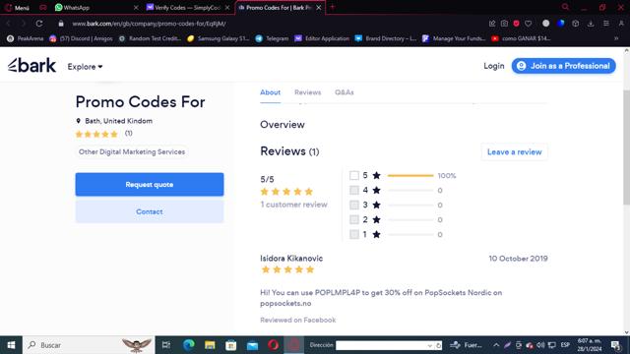630x354 pixels.
Task: Tick the 4 star filter checkbox
Action: [354, 190]
